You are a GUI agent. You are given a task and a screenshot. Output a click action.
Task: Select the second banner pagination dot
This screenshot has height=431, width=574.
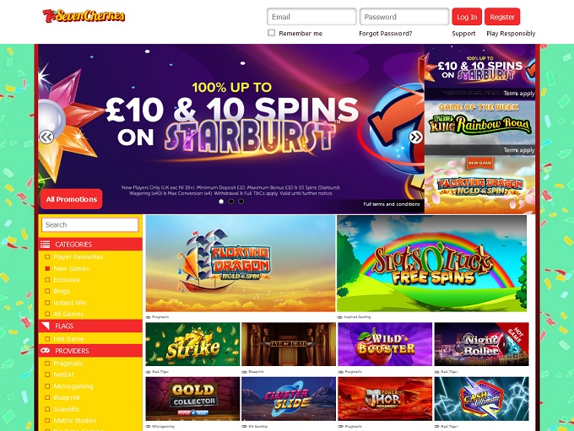pyautogui.click(x=231, y=202)
